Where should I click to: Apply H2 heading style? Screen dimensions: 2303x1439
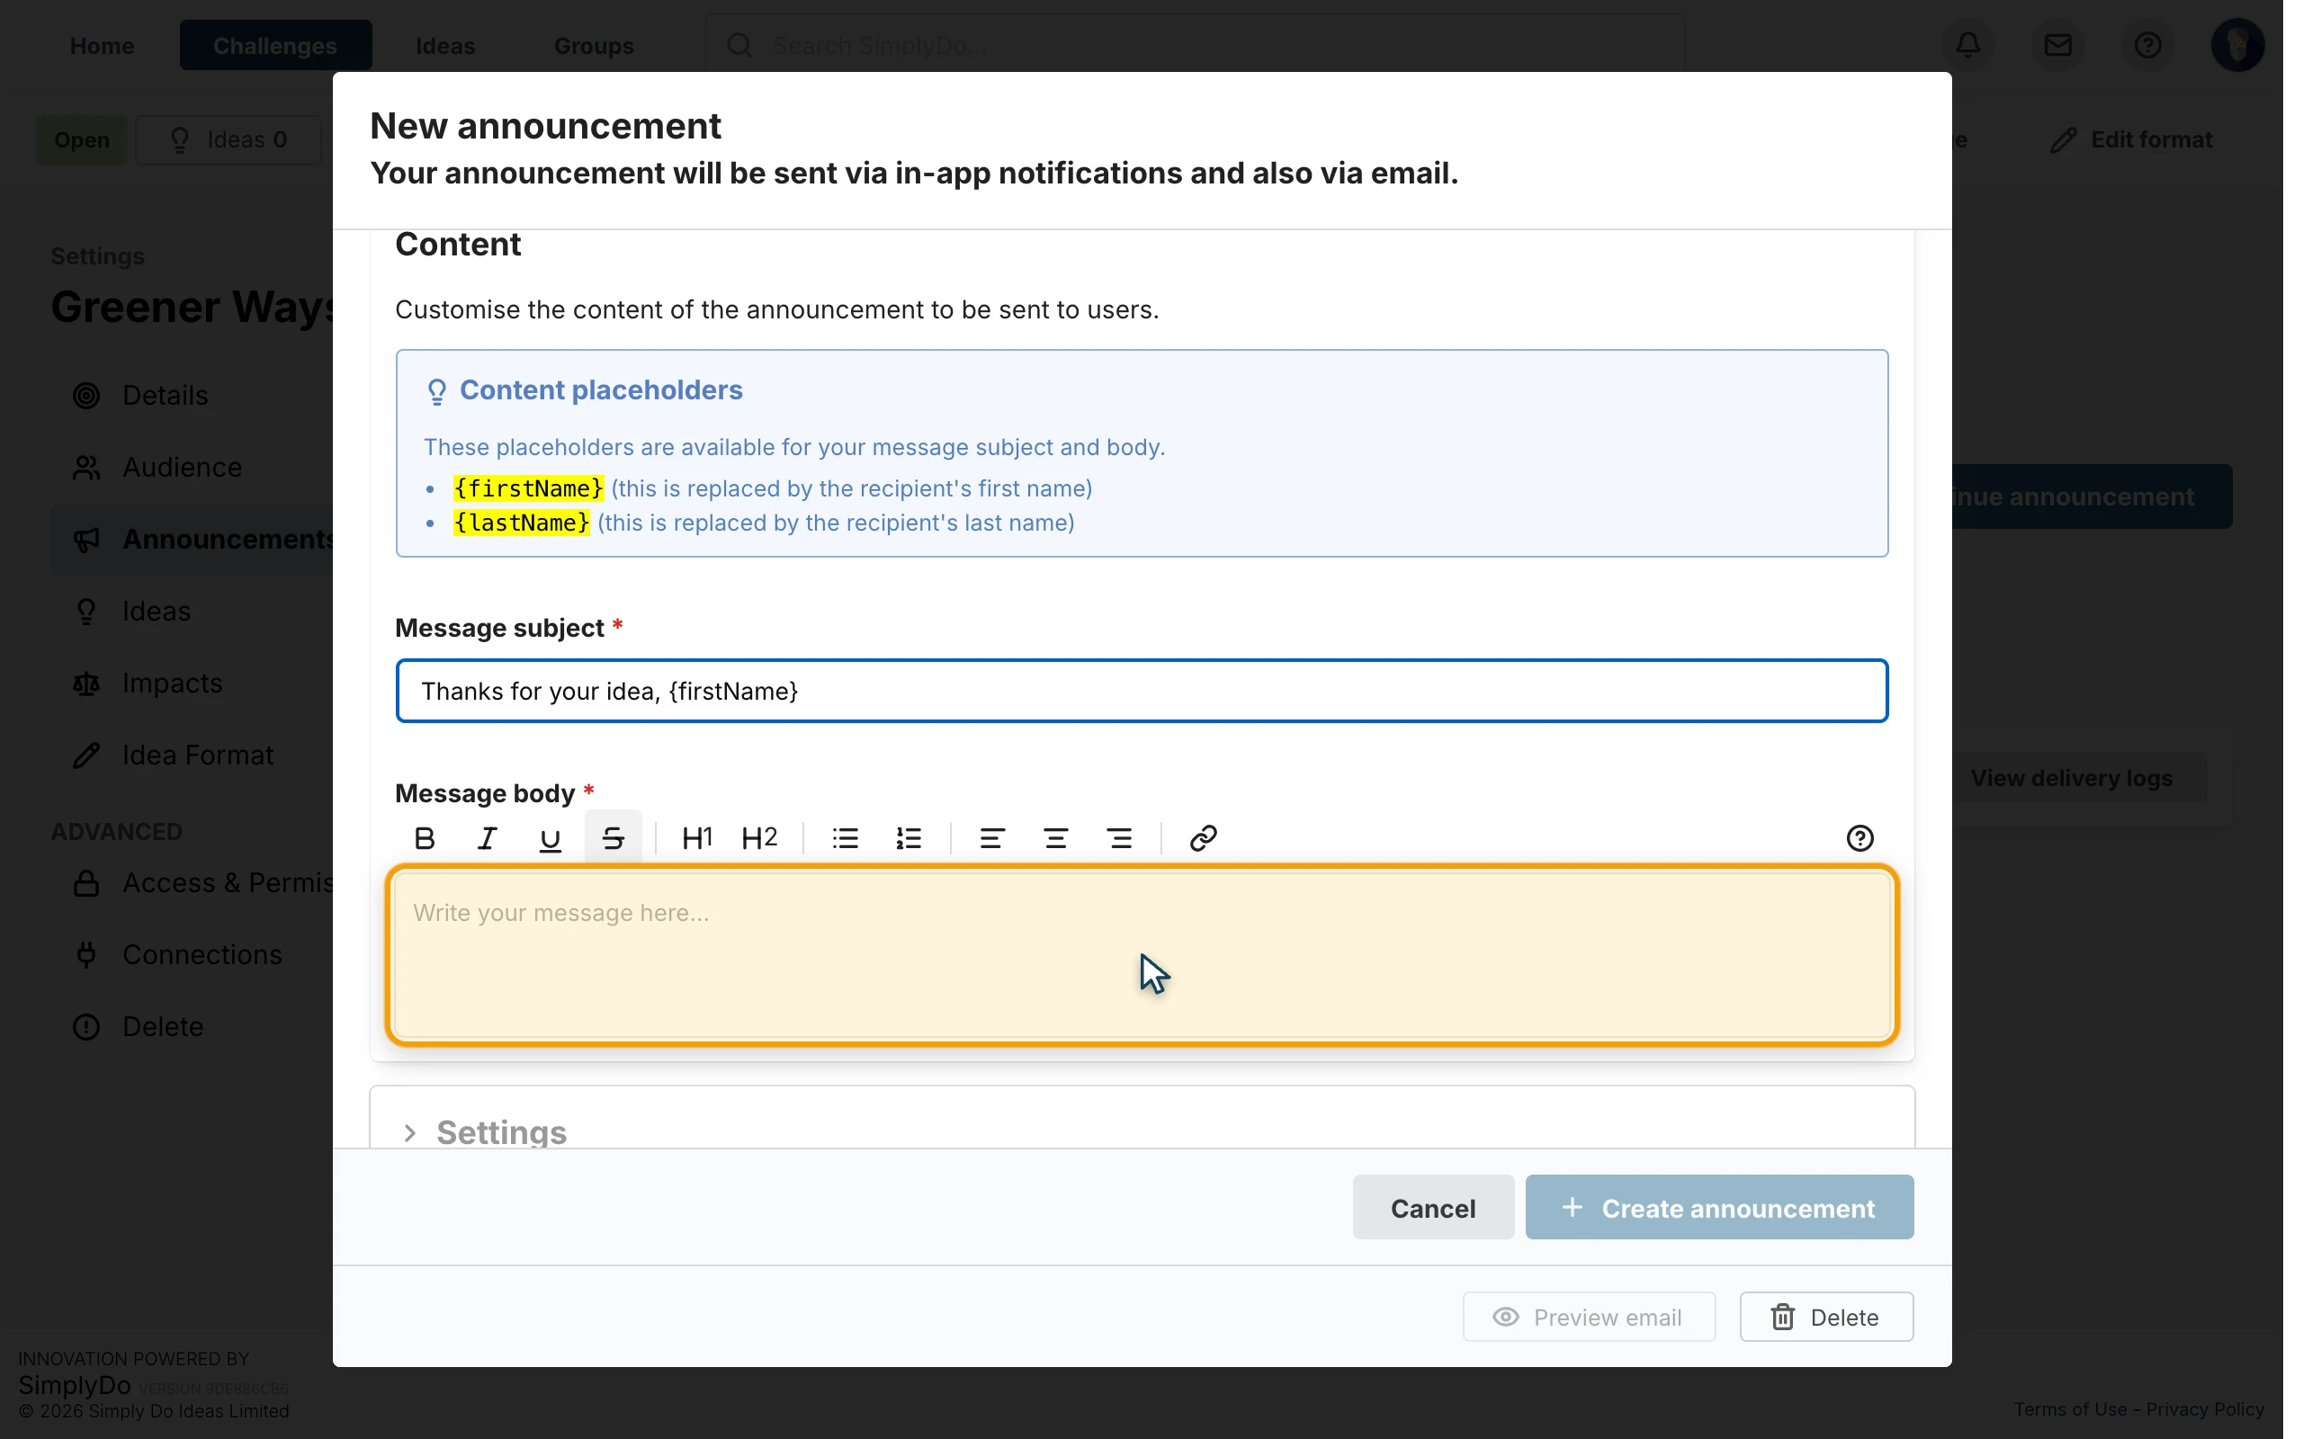(759, 838)
